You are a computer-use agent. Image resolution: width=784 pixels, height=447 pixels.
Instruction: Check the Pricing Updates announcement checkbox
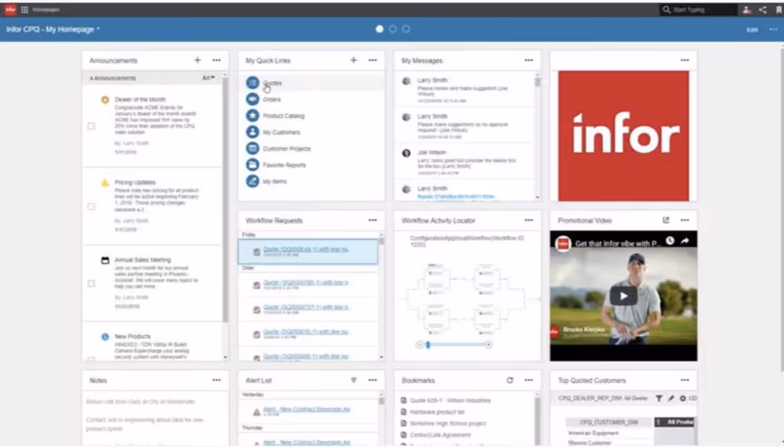pos(91,206)
